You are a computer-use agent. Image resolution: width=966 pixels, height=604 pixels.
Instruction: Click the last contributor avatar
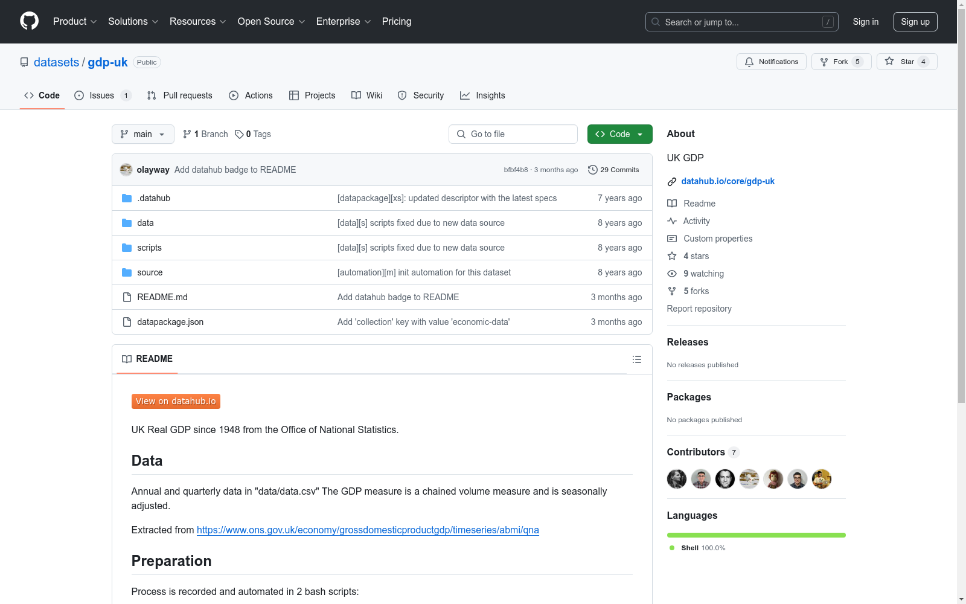(822, 479)
